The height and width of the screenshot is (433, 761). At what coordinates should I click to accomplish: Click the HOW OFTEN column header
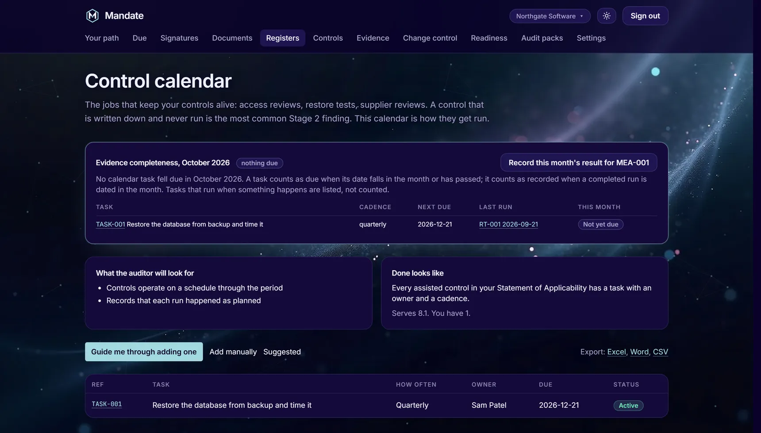pyautogui.click(x=416, y=385)
